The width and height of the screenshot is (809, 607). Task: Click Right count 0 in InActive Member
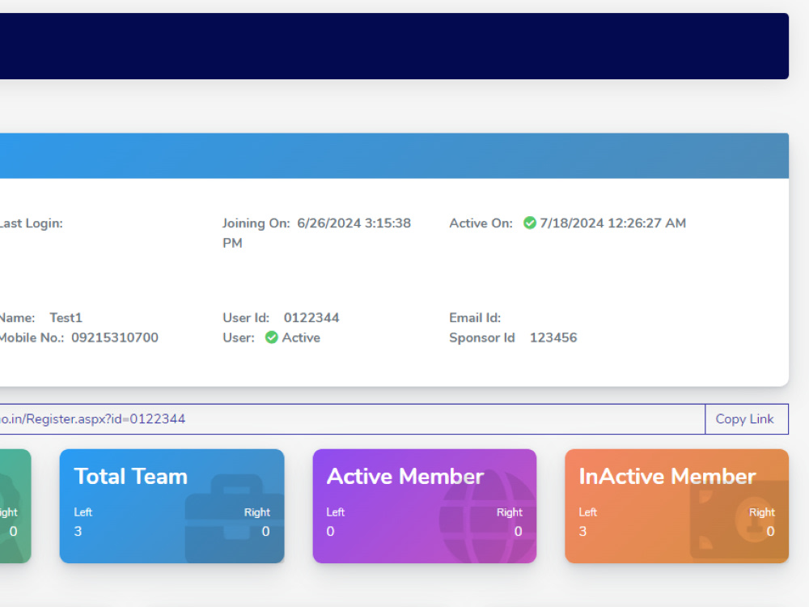coord(770,532)
